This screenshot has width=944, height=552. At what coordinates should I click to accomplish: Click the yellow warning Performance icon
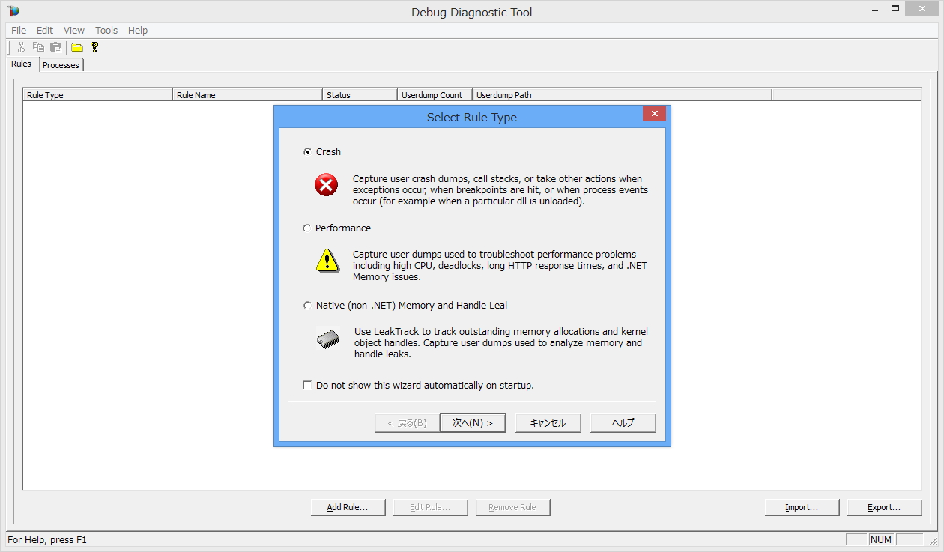pos(327,260)
